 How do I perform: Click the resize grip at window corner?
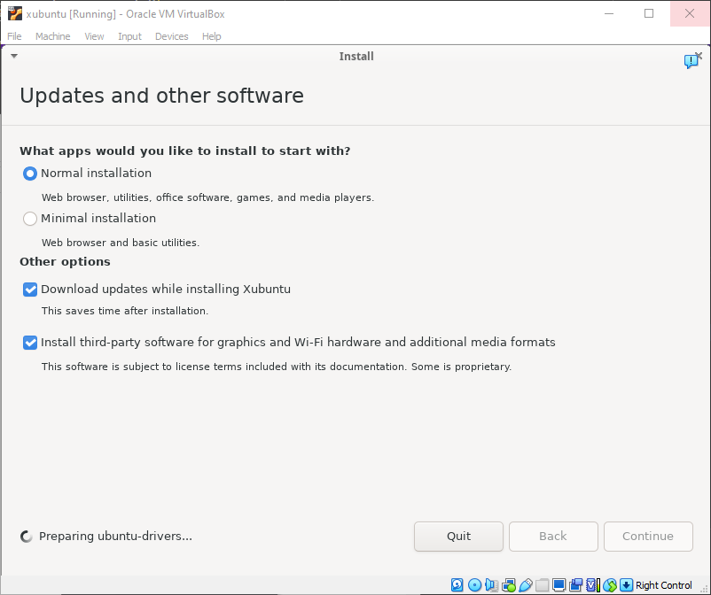(x=704, y=588)
